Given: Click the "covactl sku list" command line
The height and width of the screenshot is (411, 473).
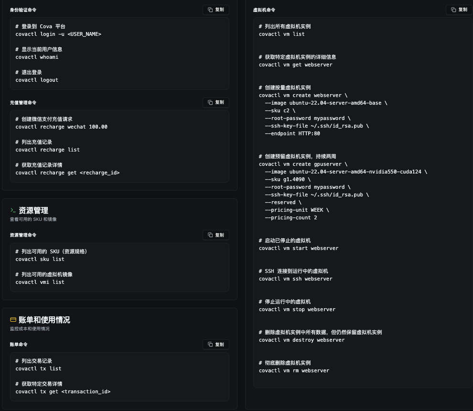Looking at the screenshot, I should click(x=40, y=259).
